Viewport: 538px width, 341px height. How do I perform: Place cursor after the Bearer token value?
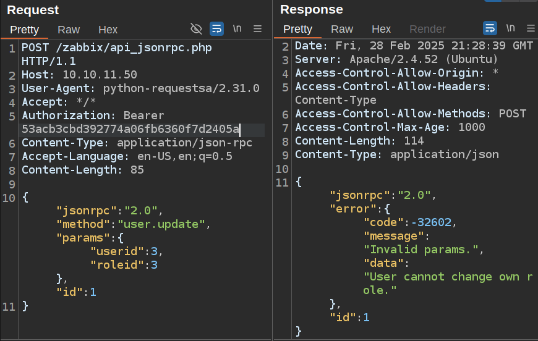[240, 129]
